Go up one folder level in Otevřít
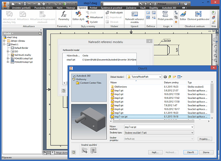 170,77
